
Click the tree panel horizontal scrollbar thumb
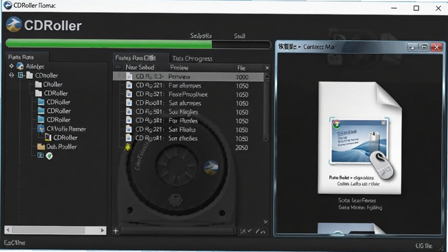click(49, 230)
